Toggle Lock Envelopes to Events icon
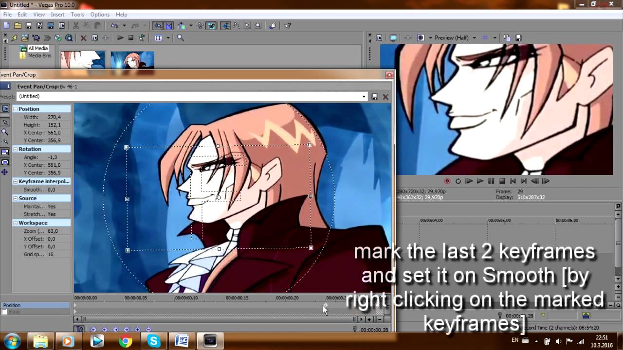The height and width of the screenshot is (350, 623). tap(211, 25)
